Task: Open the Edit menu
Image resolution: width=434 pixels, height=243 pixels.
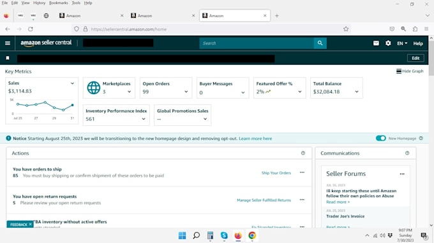Action: [x=15, y=3]
